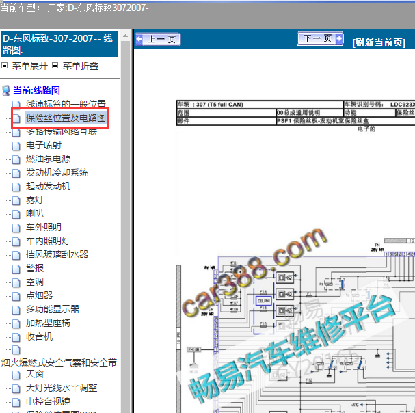Click document icon beside 大灯光线水平调整
This screenshot has height=413, width=415.
coord(16,388)
